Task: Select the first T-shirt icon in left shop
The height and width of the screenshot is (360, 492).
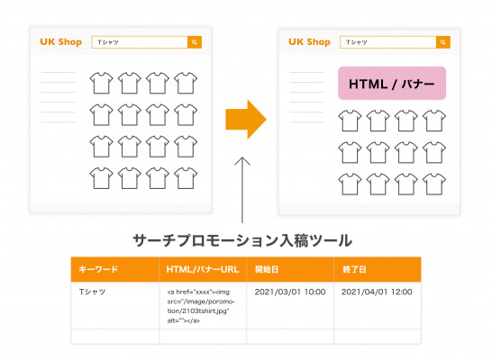Action: (101, 83)
